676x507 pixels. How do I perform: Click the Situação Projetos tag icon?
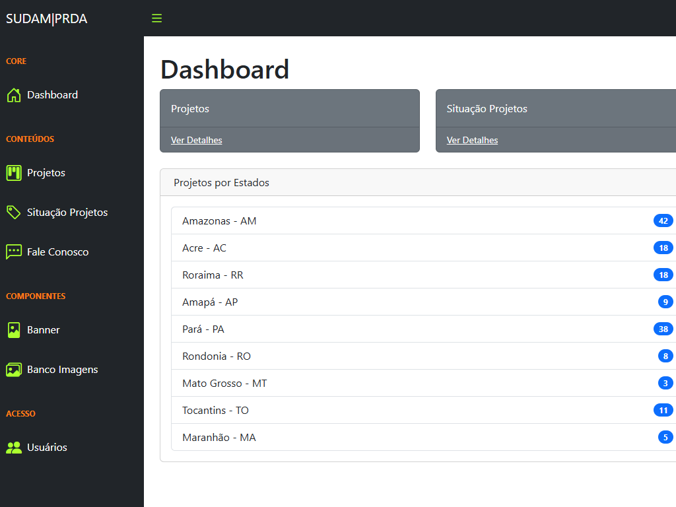pyautogui.click(x=14, y=213)
